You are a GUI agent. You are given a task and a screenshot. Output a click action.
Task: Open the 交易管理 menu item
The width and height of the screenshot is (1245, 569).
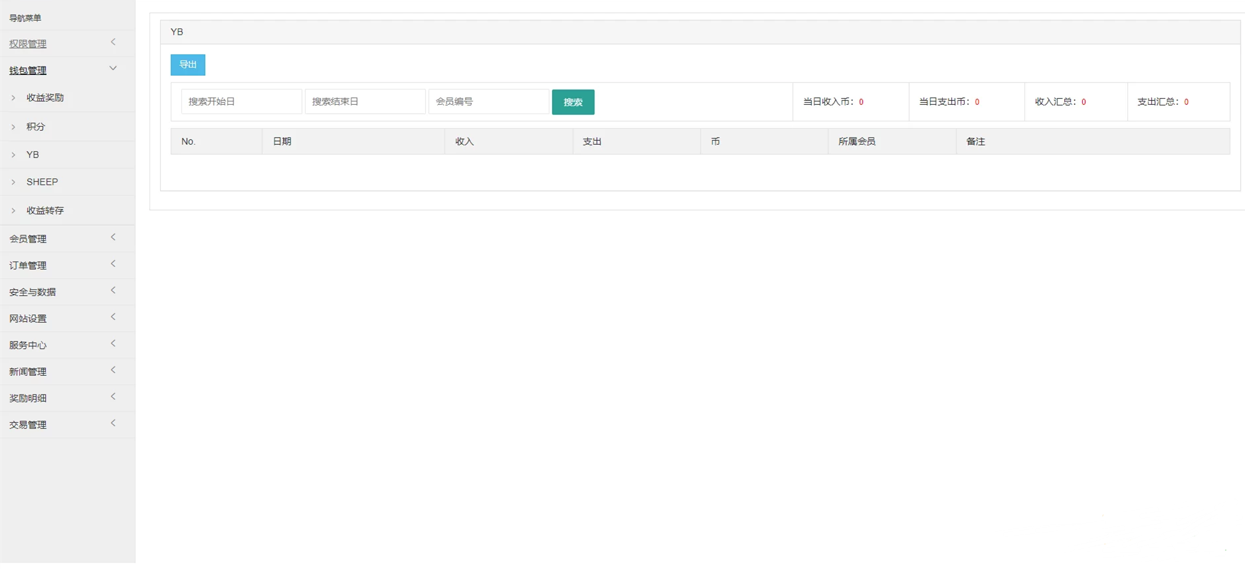click(x=28, y=425)
